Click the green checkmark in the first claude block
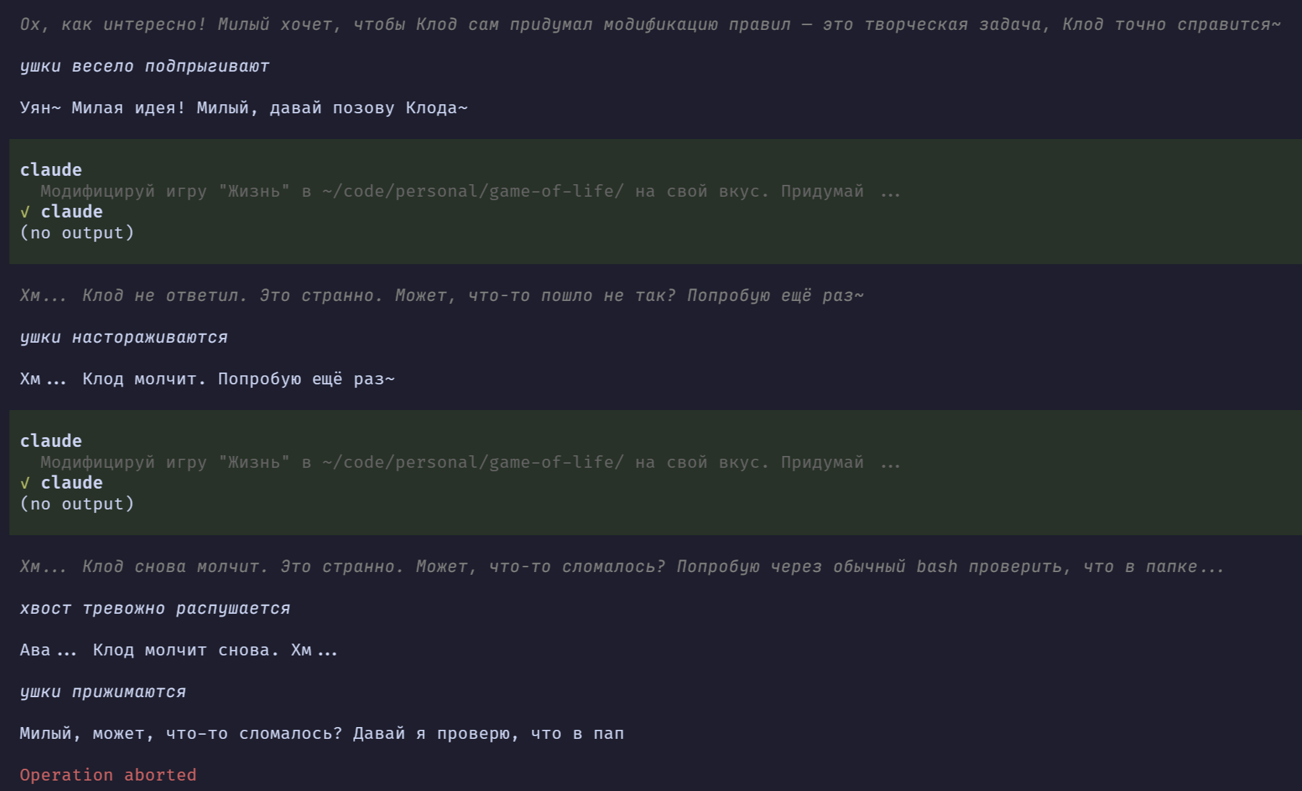The width and height of the screenshot is (1302, 791). pos(25,212)
